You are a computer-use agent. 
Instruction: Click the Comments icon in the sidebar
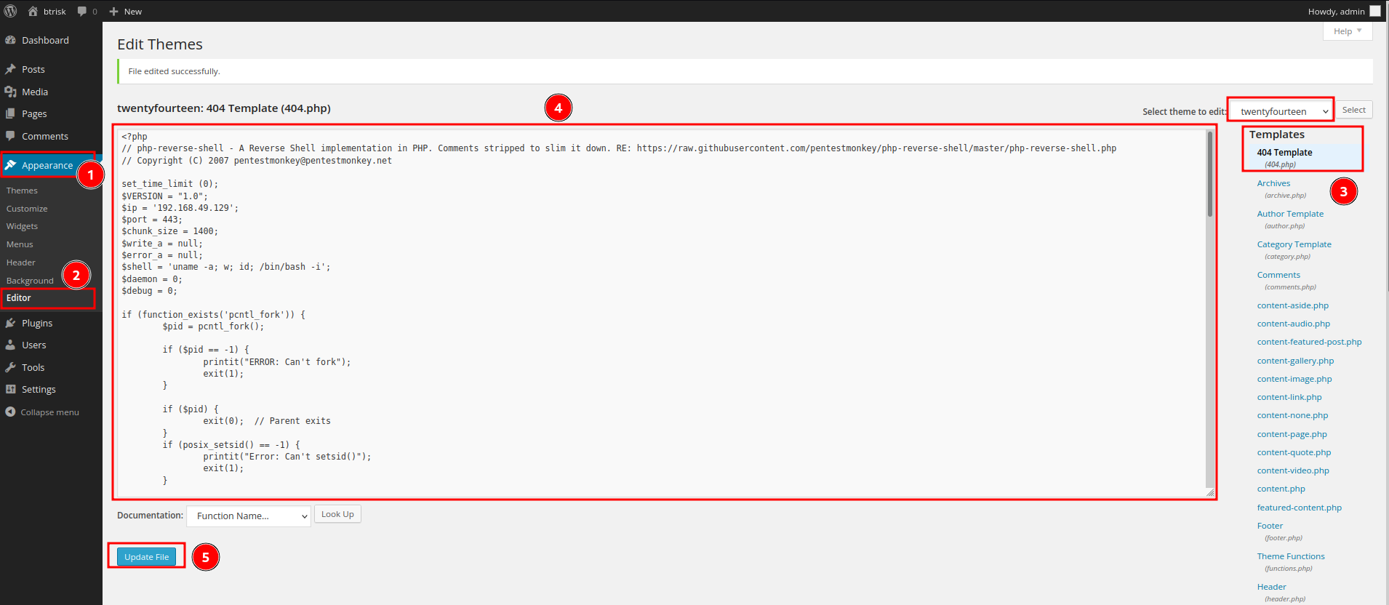click(x=11, y=136)
